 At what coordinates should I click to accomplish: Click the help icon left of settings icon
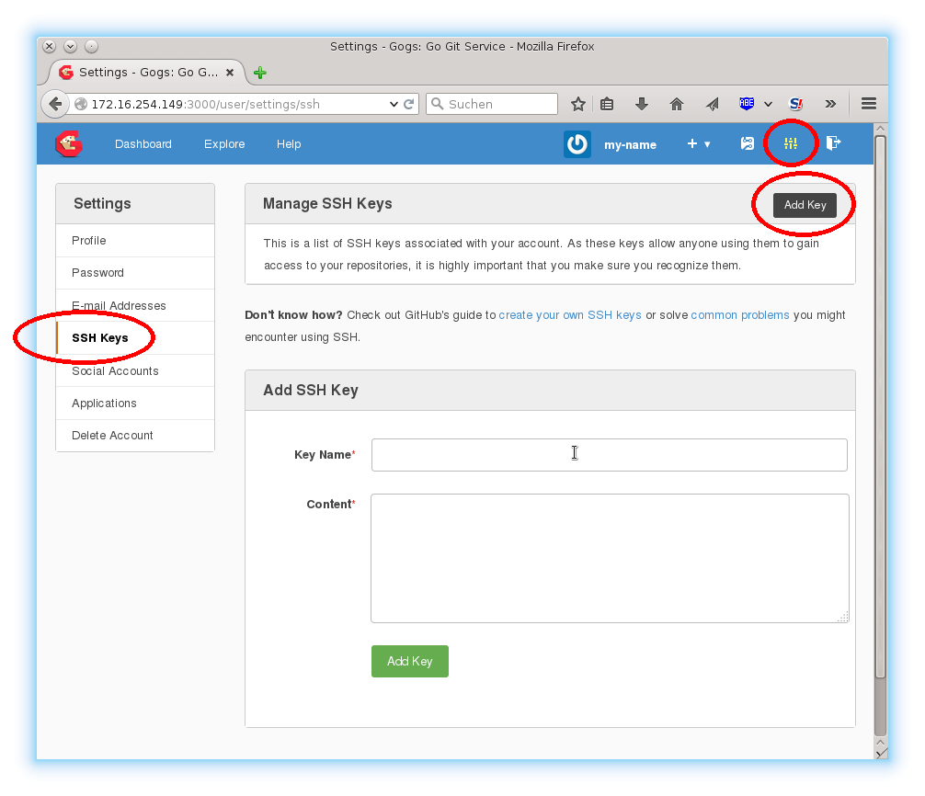(747, 143)
